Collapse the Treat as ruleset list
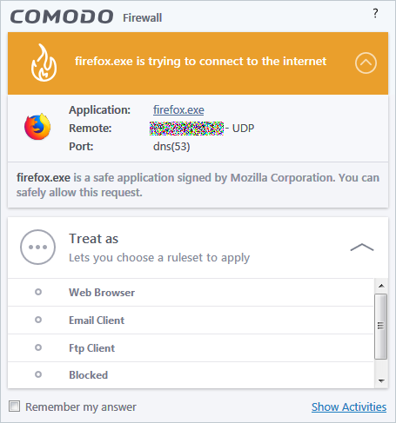The image size is (396, 423). coord(362,248)
